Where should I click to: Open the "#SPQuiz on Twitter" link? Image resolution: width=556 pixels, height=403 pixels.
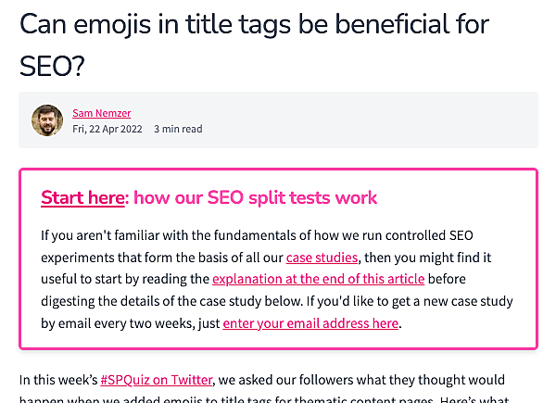156,380
